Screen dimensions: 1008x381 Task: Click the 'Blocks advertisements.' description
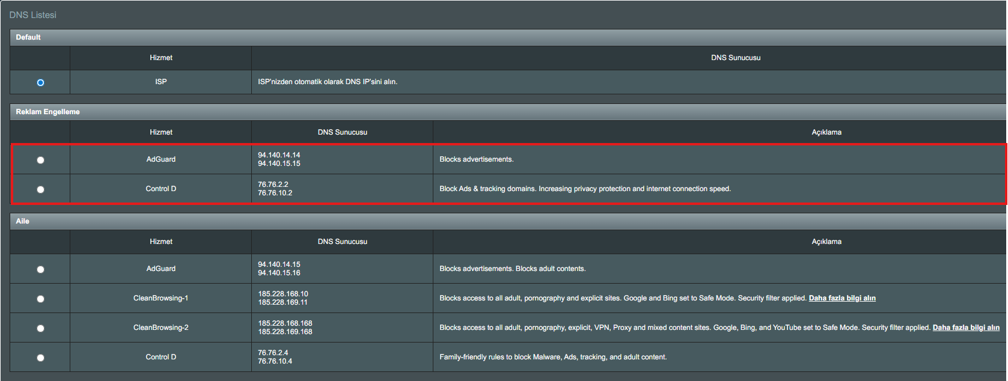point(477,159)
